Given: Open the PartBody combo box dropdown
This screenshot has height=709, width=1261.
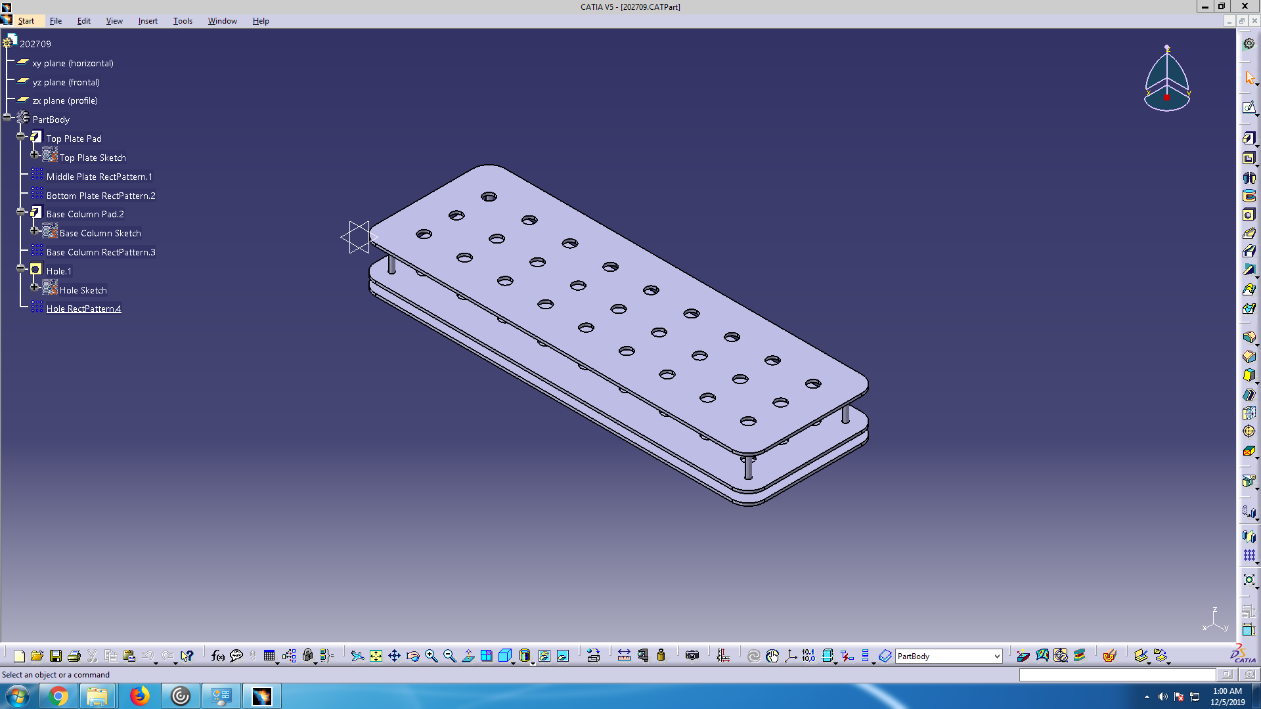Looking at the screenshot, I should pyautogui.click(x=996, y=656).
